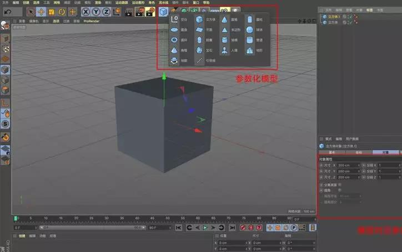Activate the Rotate tool

[62, 12]
